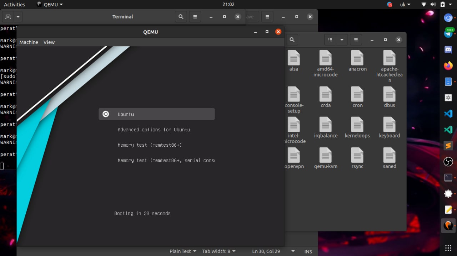Screen dimensions: 457x256
Task: Open the Machine menu in QEMU
Action: point(29,42)
